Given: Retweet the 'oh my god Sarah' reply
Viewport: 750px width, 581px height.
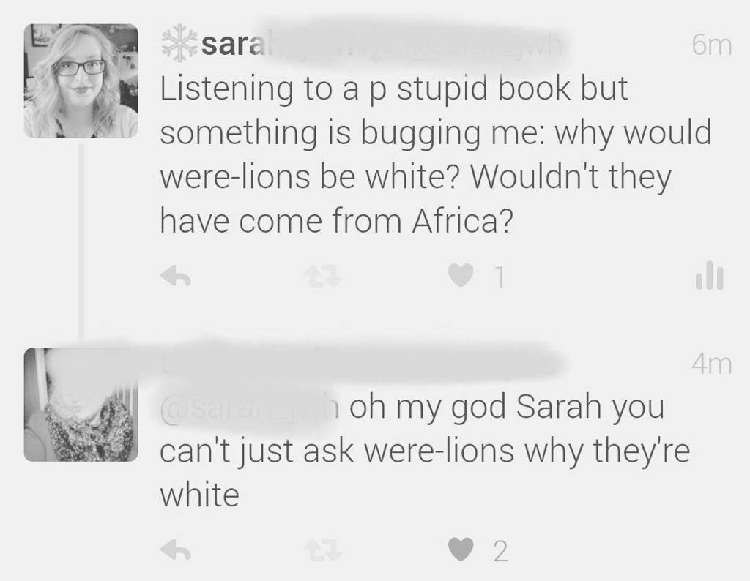Looking at the screenshot, I should pyautogui.click(x=324, y=550).
